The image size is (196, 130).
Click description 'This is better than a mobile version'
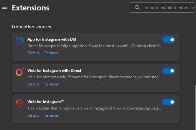(94, 108)
